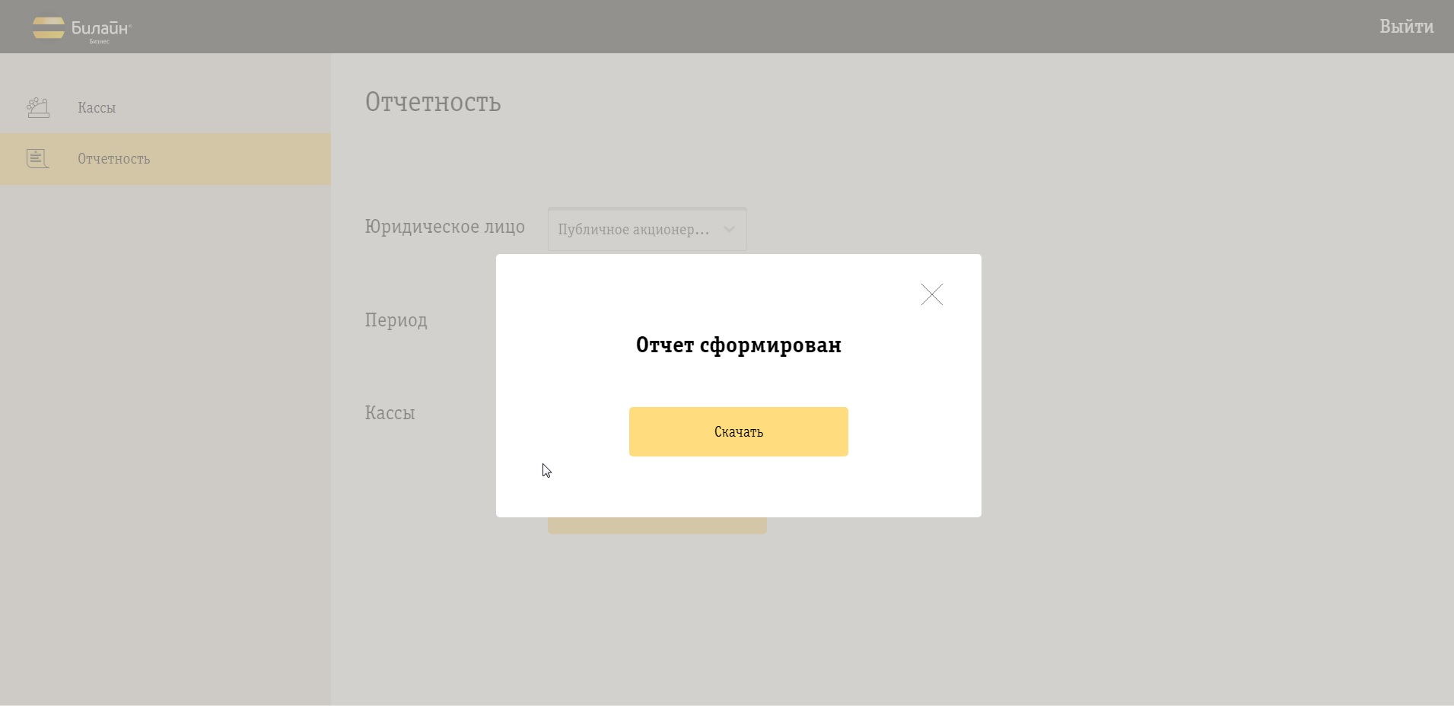Image resolution: width=1454 pixels, height=706 pixels.
Task: Click the Отчетность page title
Action: (x=433, y=102)
